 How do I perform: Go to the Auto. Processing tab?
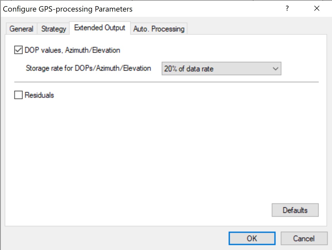159,29
